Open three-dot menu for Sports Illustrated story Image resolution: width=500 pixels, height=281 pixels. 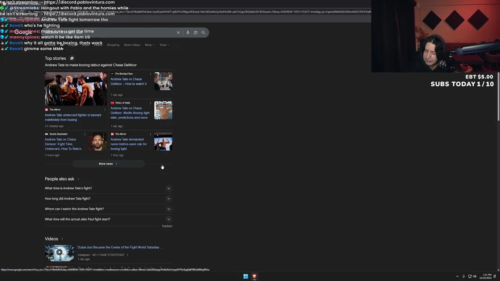[x=85, y=134]
